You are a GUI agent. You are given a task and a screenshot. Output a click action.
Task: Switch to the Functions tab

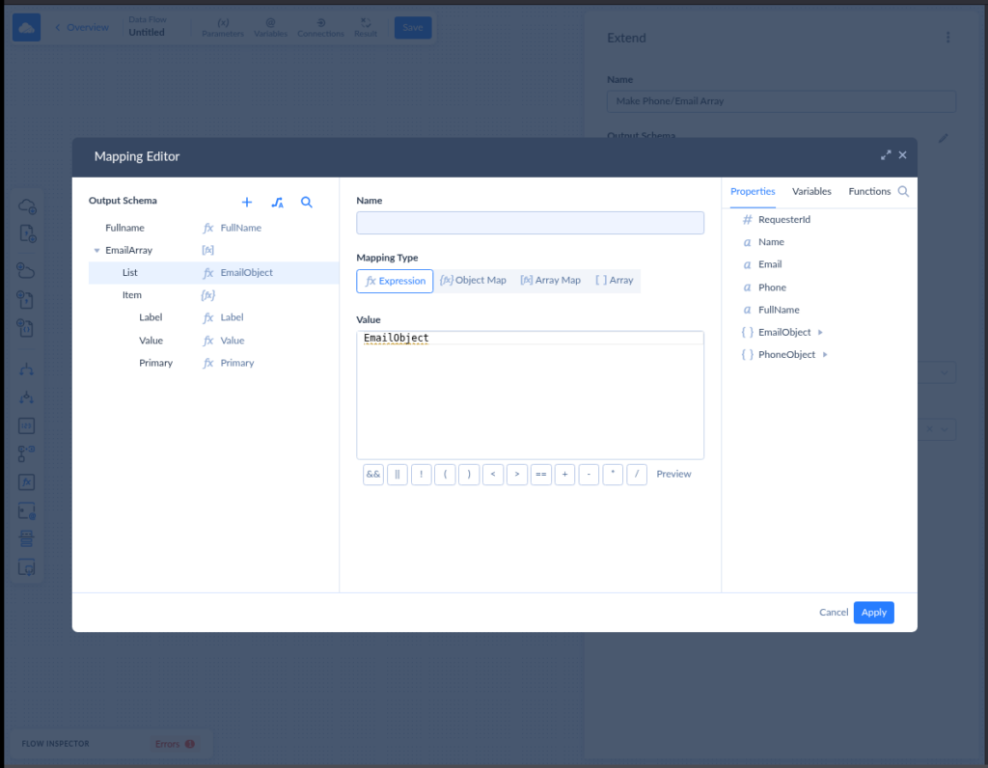point(869,192)
